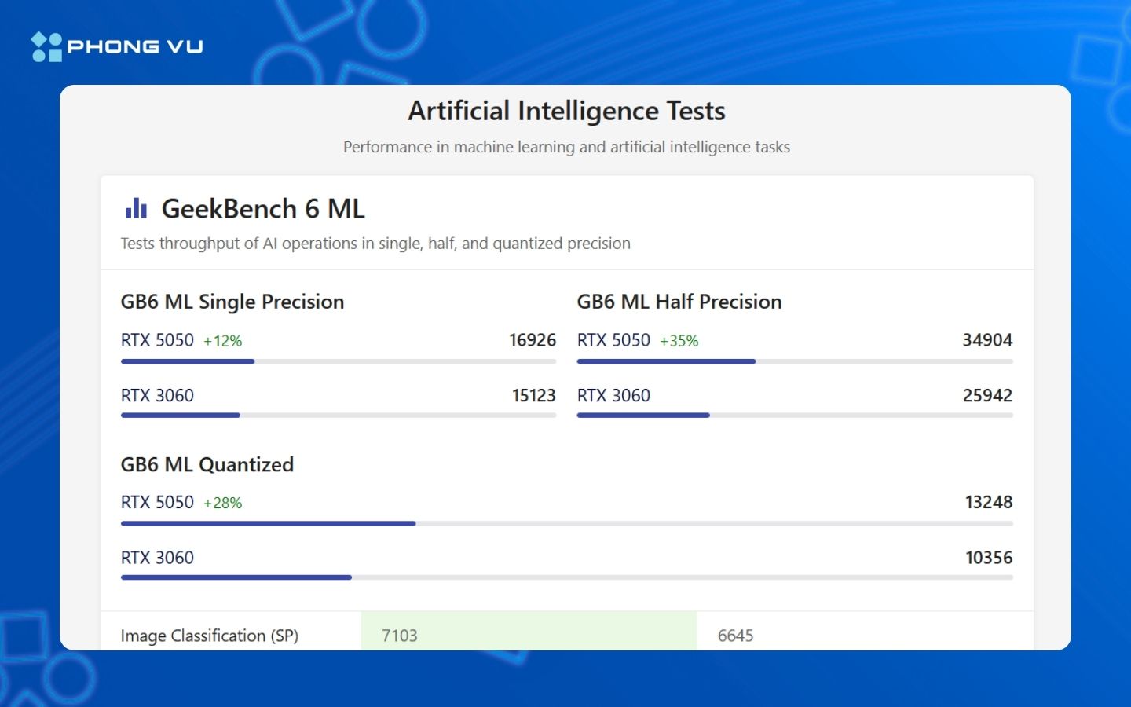Click the RTX 3060 Quantized progress bar
The height and width of the screenshot is (707, 1131).
coord(566,577)
